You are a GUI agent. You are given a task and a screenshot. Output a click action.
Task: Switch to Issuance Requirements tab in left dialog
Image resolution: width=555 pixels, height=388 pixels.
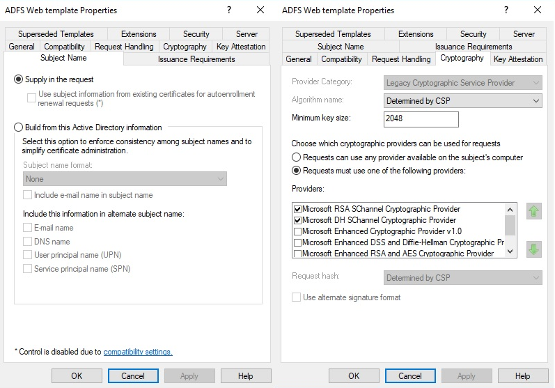(x=196, y=59)
